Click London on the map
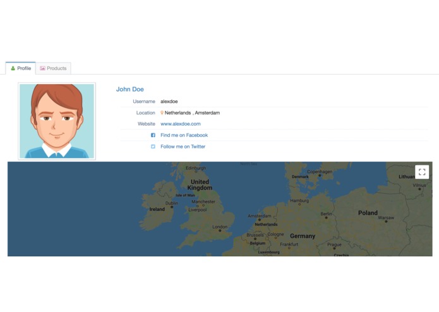Viewport: 439px width, 312px height. pos(220,227)
